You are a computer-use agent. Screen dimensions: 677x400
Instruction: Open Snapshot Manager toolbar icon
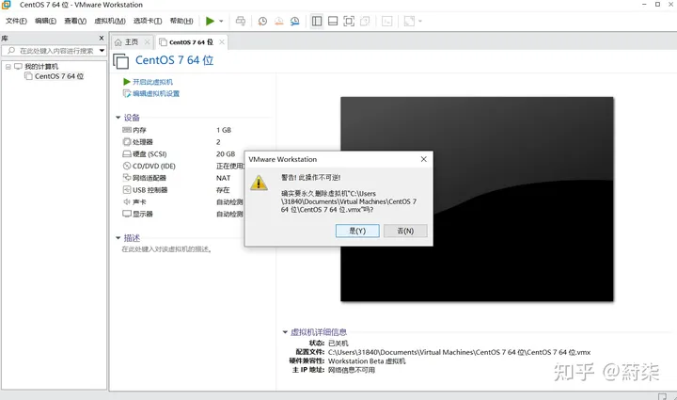(x=295, y=21)
